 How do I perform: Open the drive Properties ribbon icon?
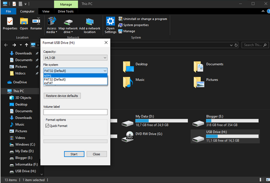click(x=10, y=24)
